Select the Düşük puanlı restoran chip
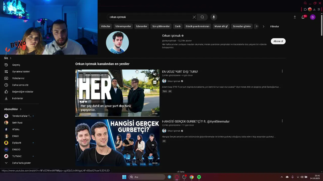 198,26
